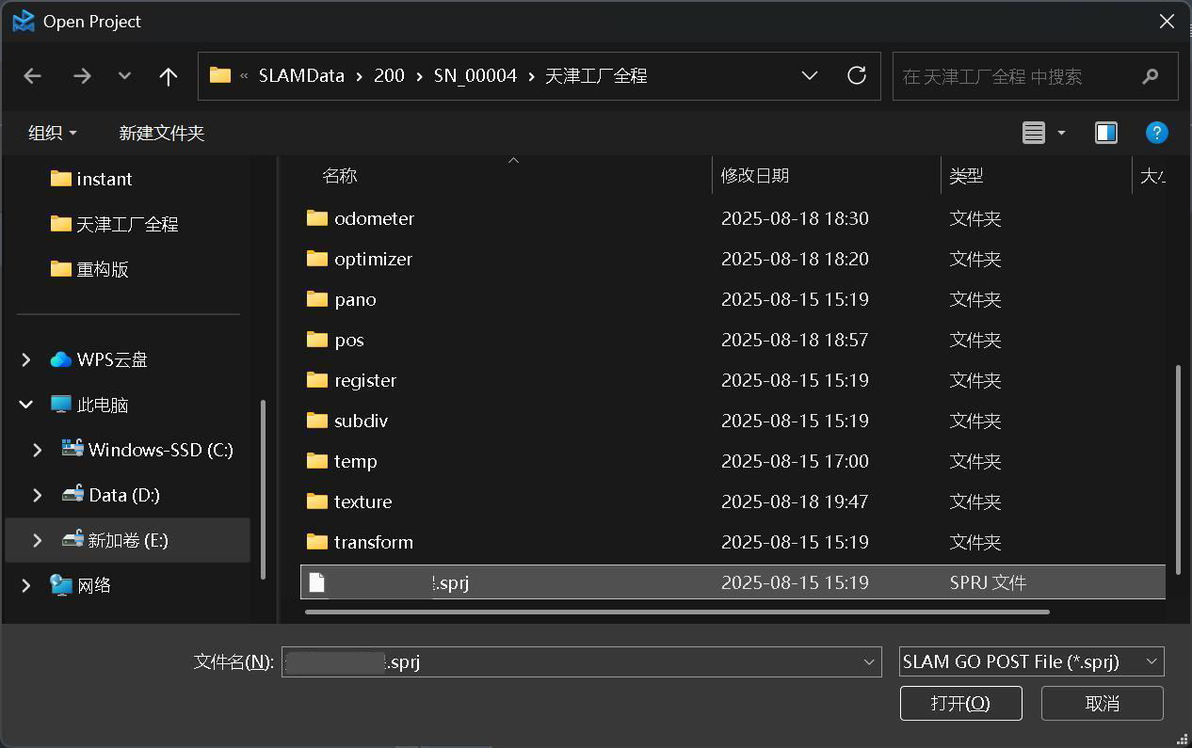Select the odometer folder

coord(361,218)
